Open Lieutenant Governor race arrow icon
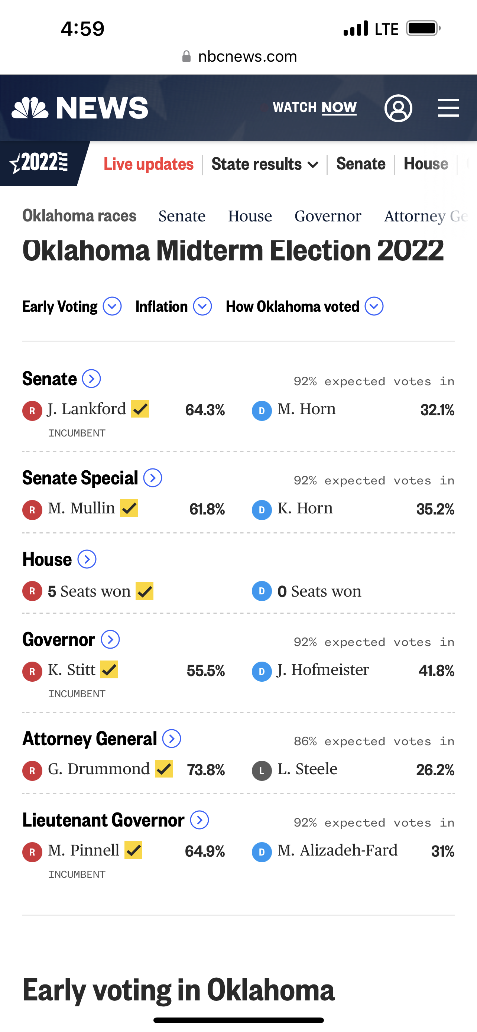 coord(199,820)
